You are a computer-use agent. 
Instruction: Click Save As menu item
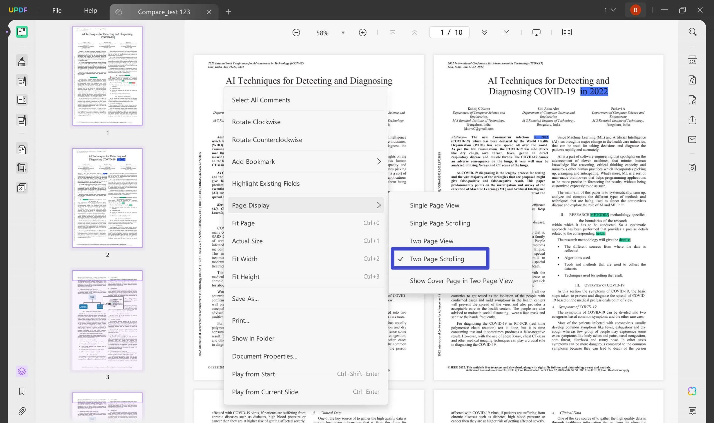coord(245,299)
